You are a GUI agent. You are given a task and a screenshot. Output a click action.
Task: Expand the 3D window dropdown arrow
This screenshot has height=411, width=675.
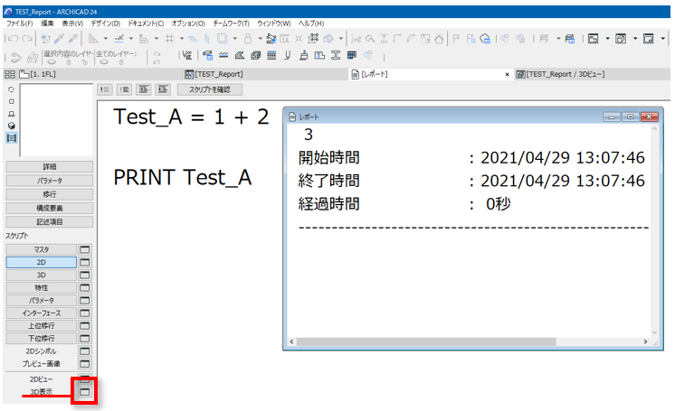coord(635,39)
